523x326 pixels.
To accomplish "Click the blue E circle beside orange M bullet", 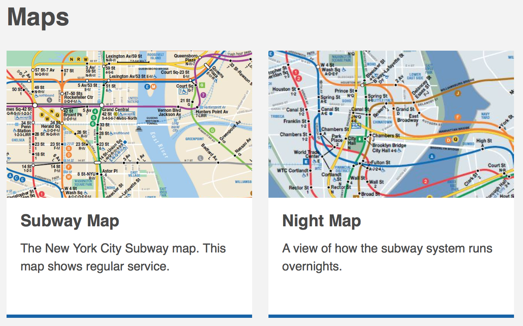I will click(x=147, y=86).
